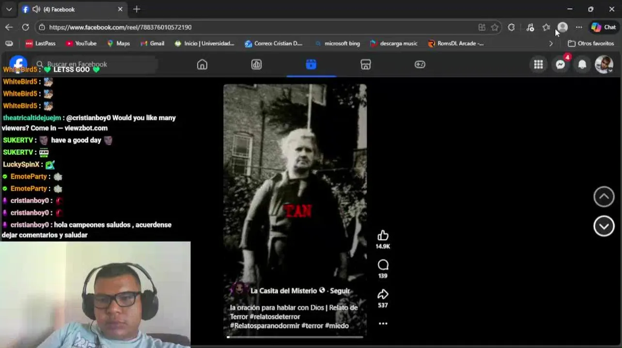Screen dimensions: 622x348
Task: Open microsoft bing bookmark
Action: (x=337, y=43)
